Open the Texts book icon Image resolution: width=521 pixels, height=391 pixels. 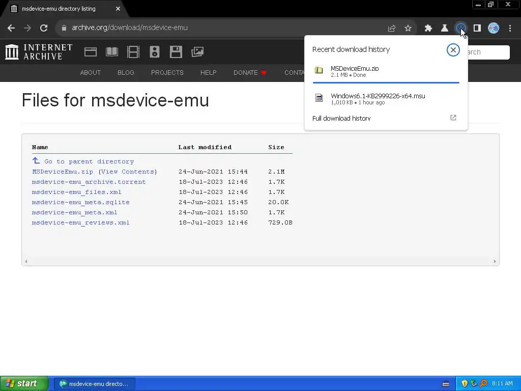coord(111,52)
